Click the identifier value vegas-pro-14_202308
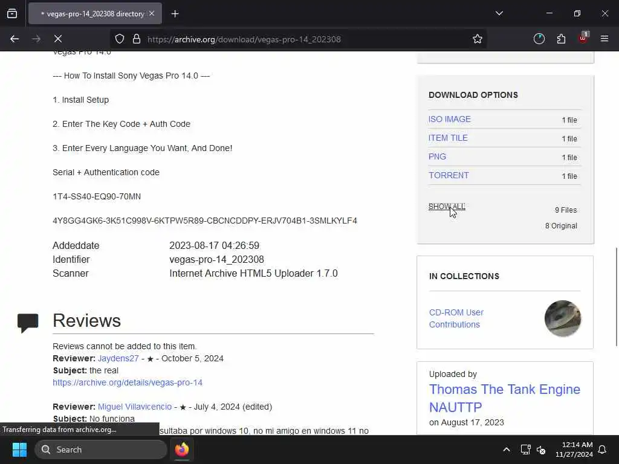 (x=217, y=260)
